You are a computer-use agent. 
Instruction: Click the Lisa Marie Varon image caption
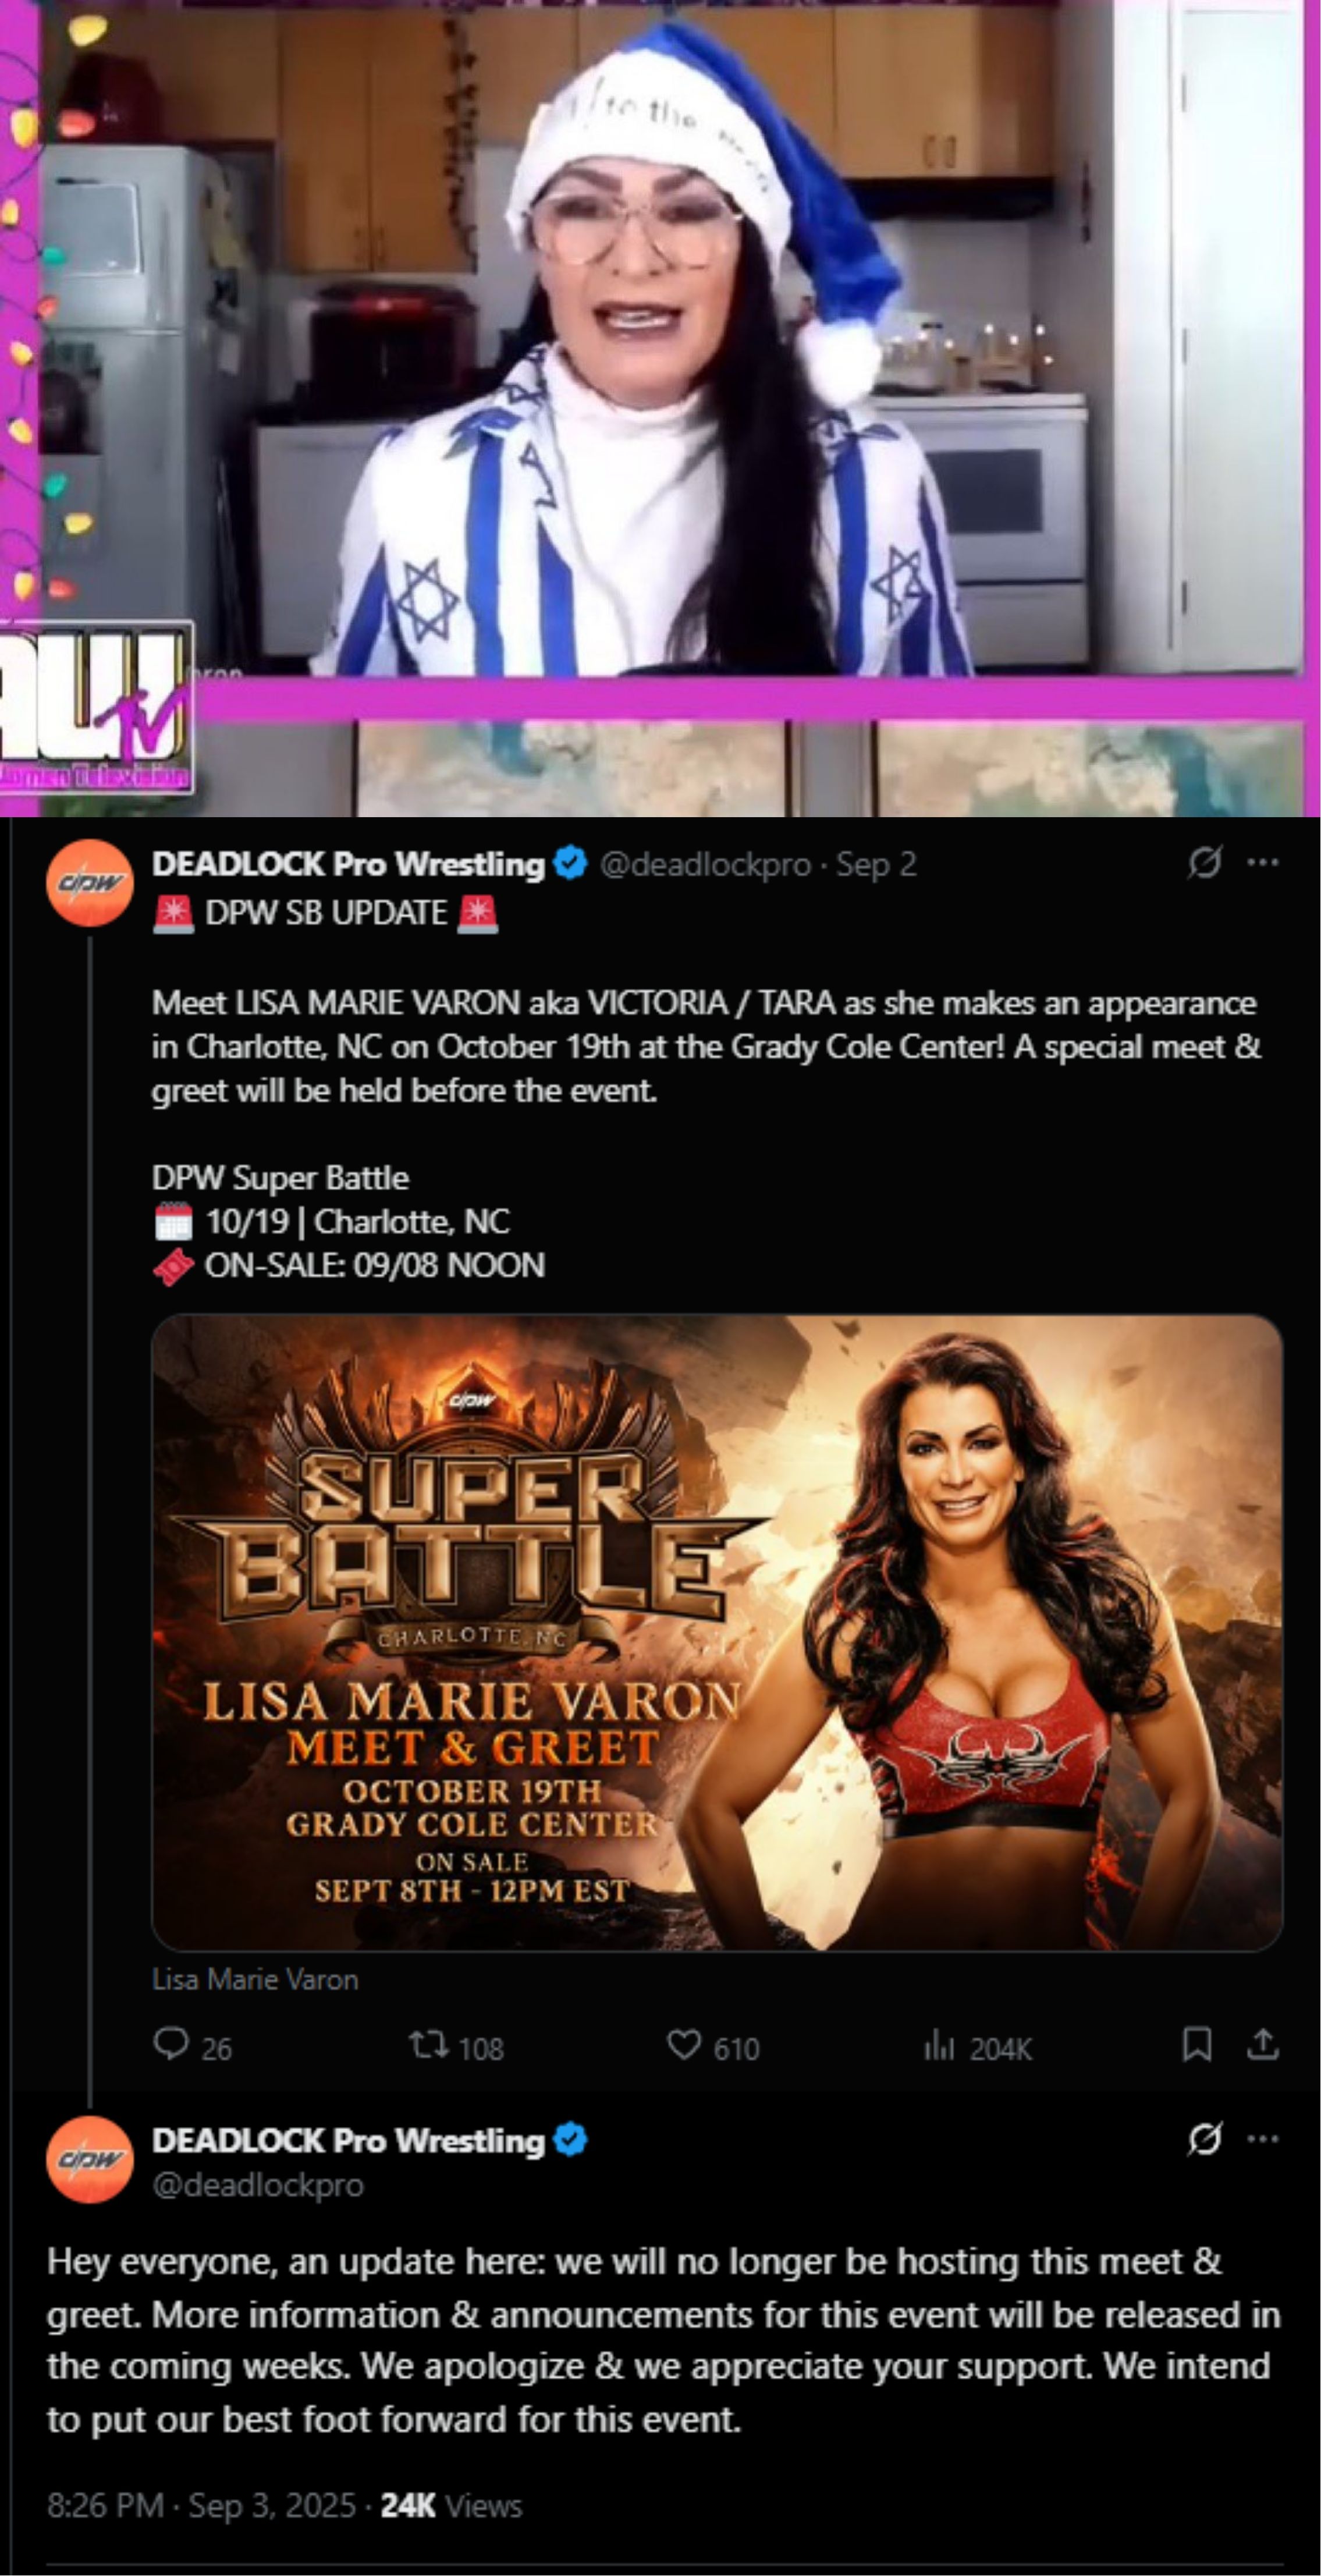click(x=255, y=1979)
